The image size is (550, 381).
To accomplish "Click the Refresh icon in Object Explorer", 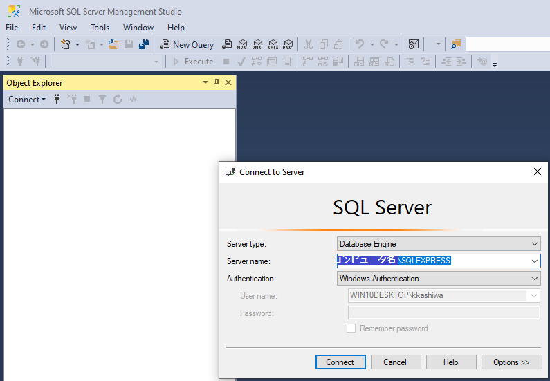I will (118, 99).
